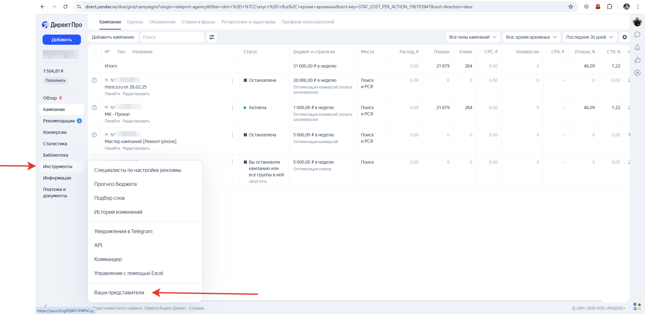
Task: Click thumbs-up feedback icon
Action: [x=637, y=60]
